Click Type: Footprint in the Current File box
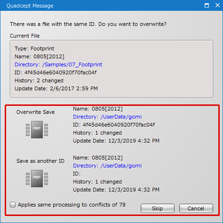223x223 pixels. tap(34, 48)
